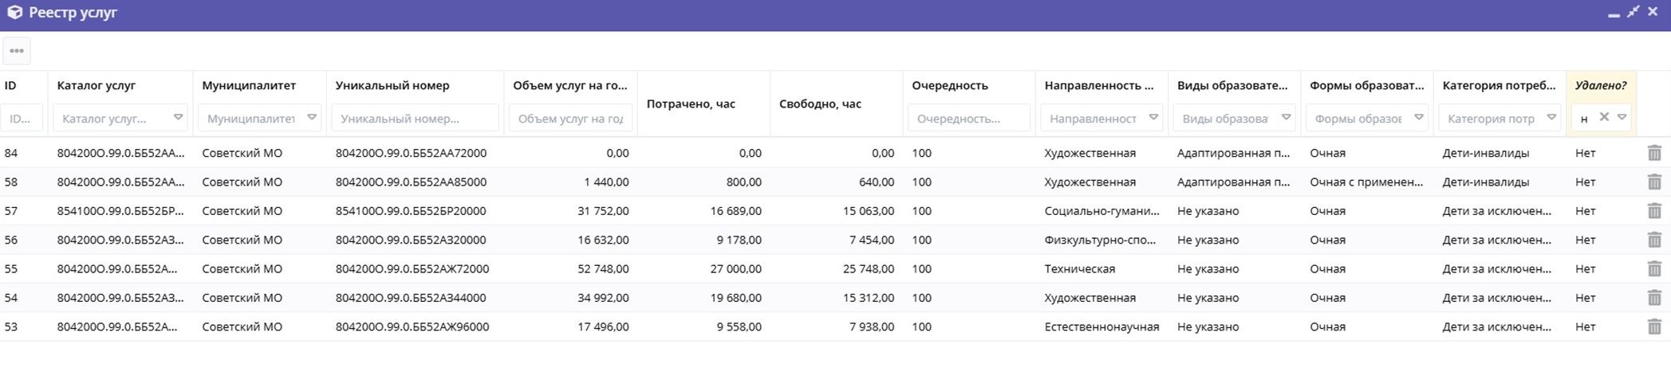
Task: Open the three-dots actions menu
Action: [17, 51]
